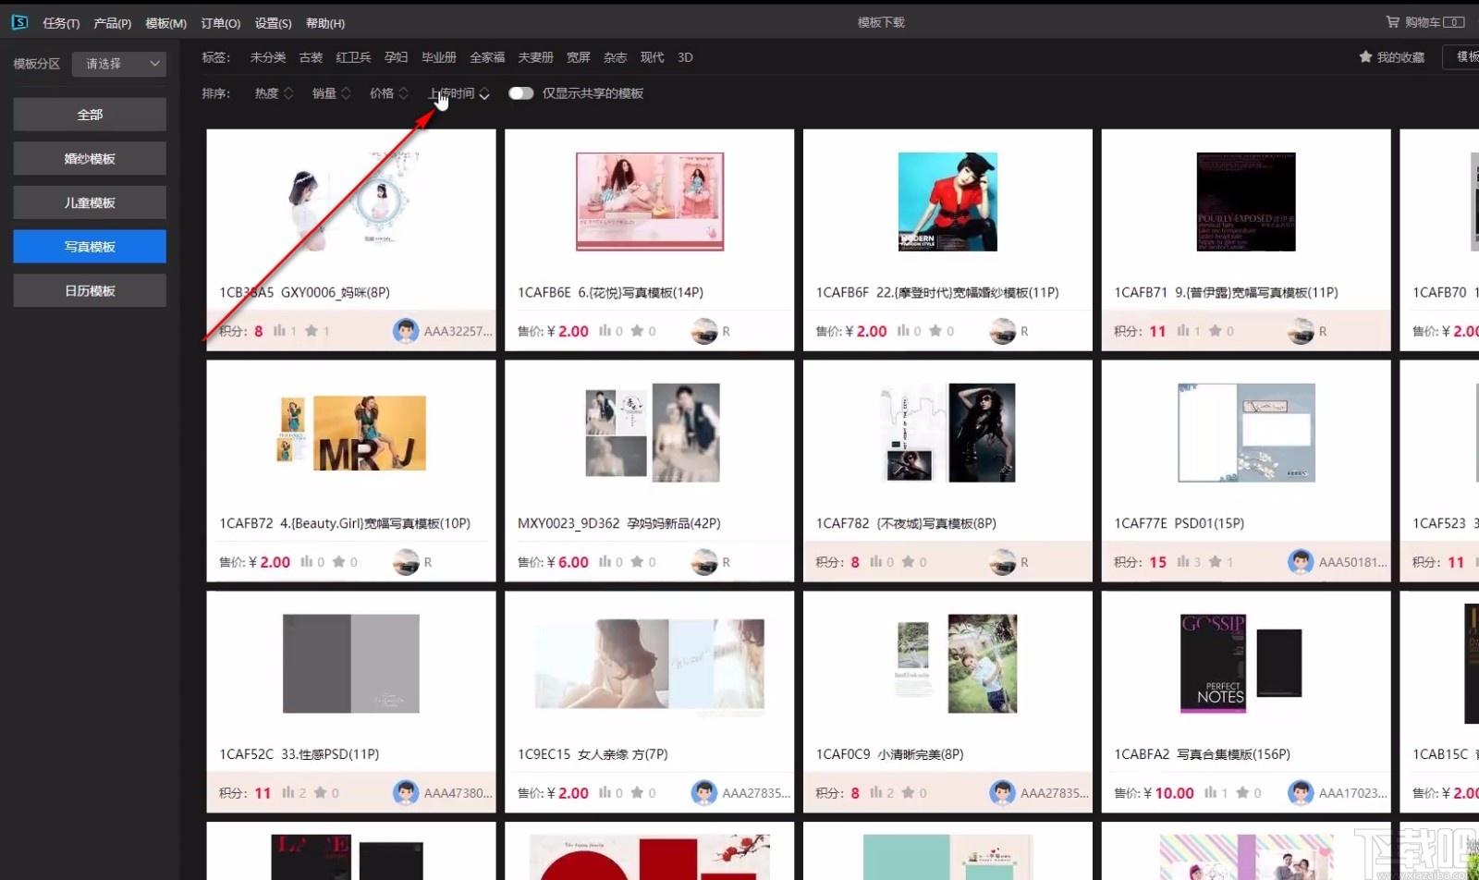Image resolution: width=1479 pixels, height=880 pixels.
Task: Open the Beauty.Girl template thumbnail
Action: (351, 433)
